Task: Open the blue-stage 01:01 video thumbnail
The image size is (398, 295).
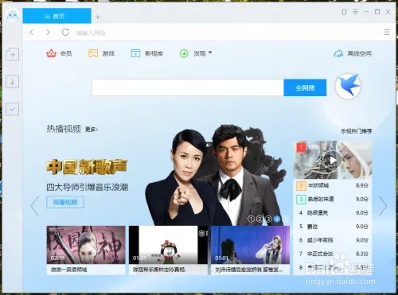Action: (x=250, y=245)
